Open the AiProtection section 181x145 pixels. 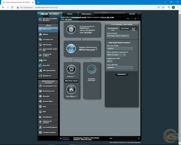tap(48, 45)
